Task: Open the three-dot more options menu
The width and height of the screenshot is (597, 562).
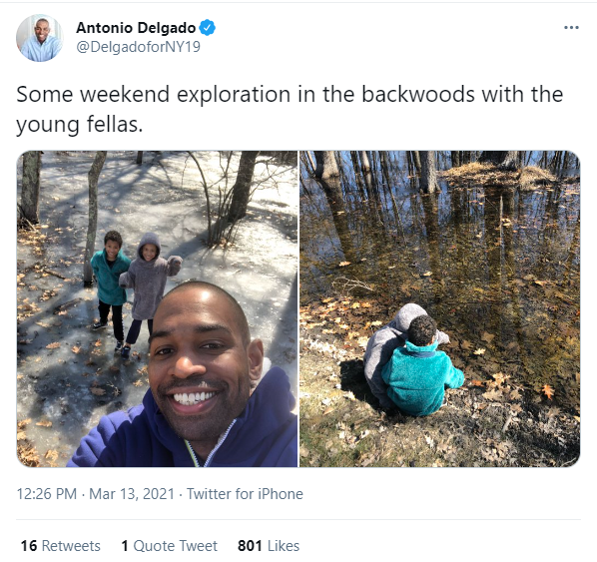Action: point(571,27)
